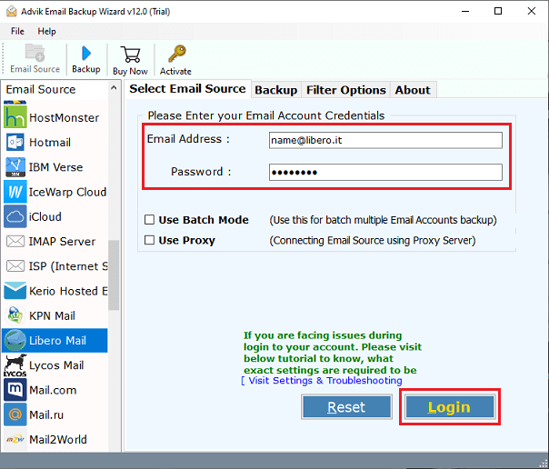Select the 'Mail.com' list entry text

[x=53, y=390]
